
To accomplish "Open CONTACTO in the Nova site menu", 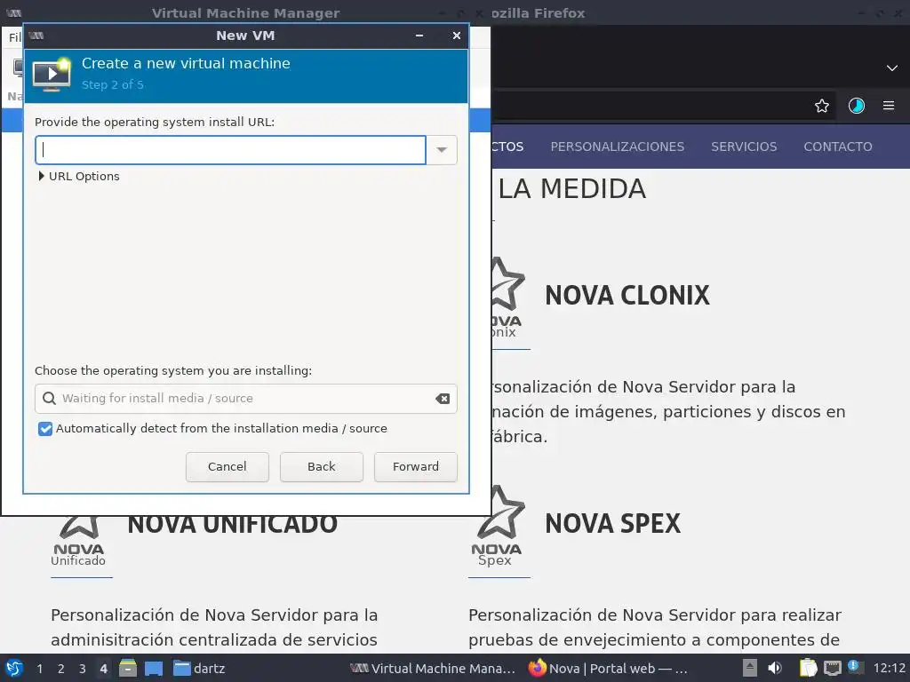I will (837, 147).
